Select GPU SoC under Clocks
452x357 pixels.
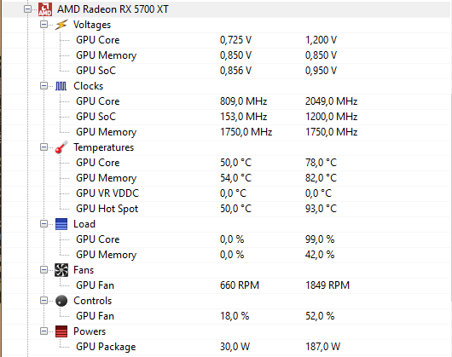point(226,117)
